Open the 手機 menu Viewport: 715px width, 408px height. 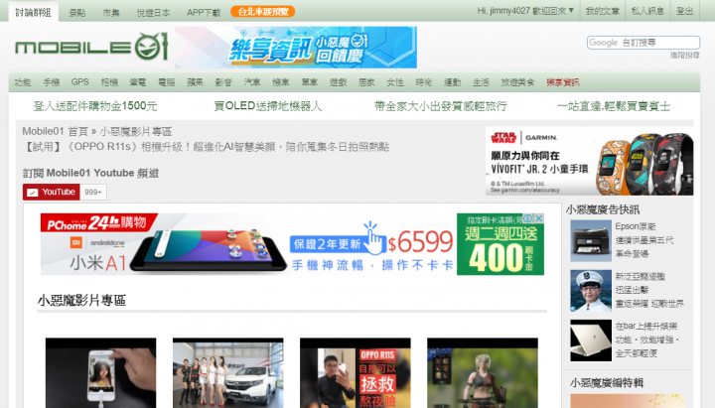(52, 82)
